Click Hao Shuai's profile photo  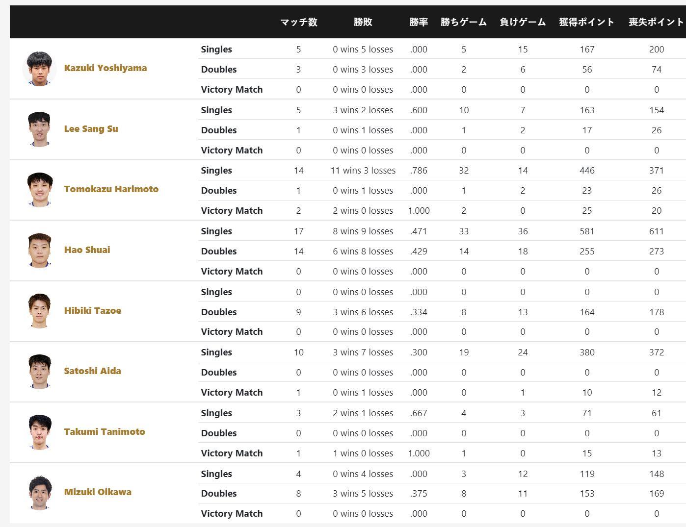[x=39, y=251]
